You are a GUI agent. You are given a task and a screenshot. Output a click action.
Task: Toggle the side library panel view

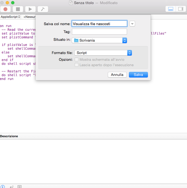tap(181, 9)
